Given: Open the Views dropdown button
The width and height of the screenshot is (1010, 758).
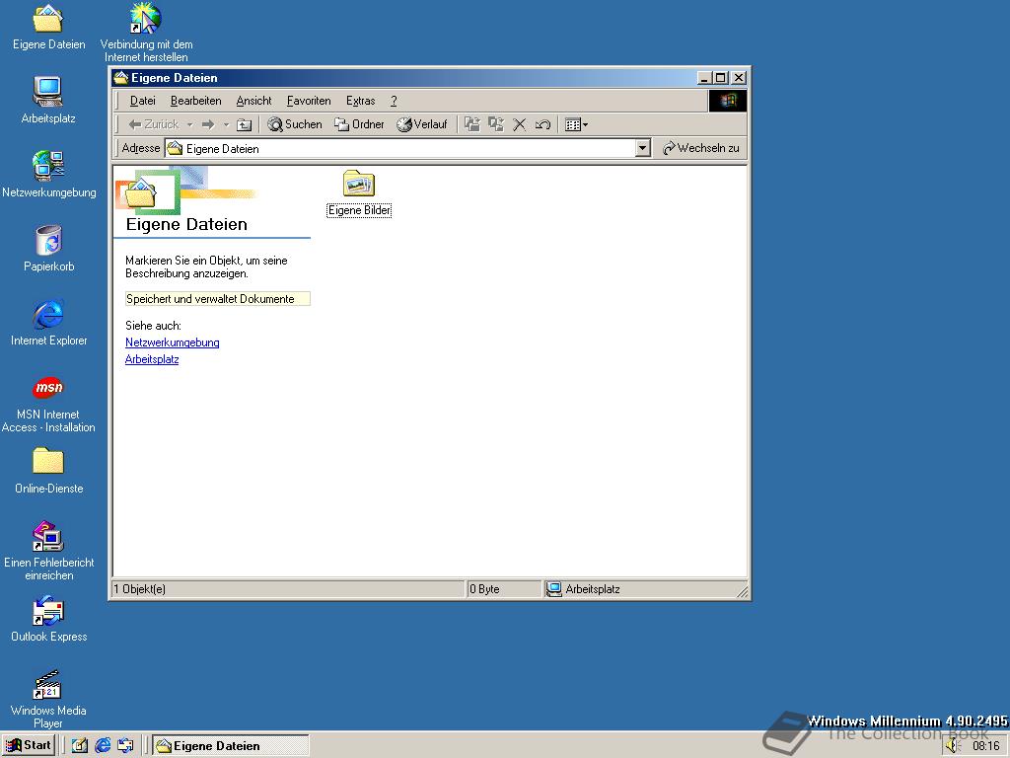Looking at the screenshot, I should click(576, 124).
